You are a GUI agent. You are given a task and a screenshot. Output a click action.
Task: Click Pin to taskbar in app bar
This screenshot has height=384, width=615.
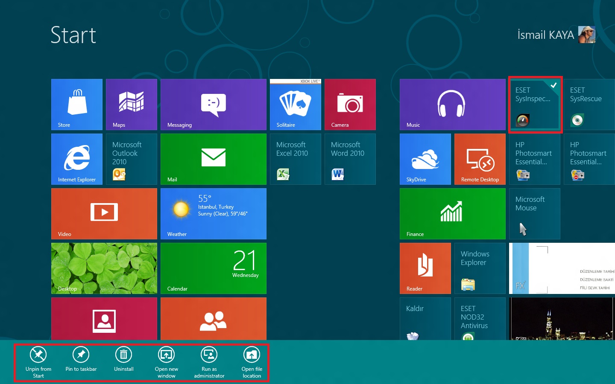click(x=81, y=359)
